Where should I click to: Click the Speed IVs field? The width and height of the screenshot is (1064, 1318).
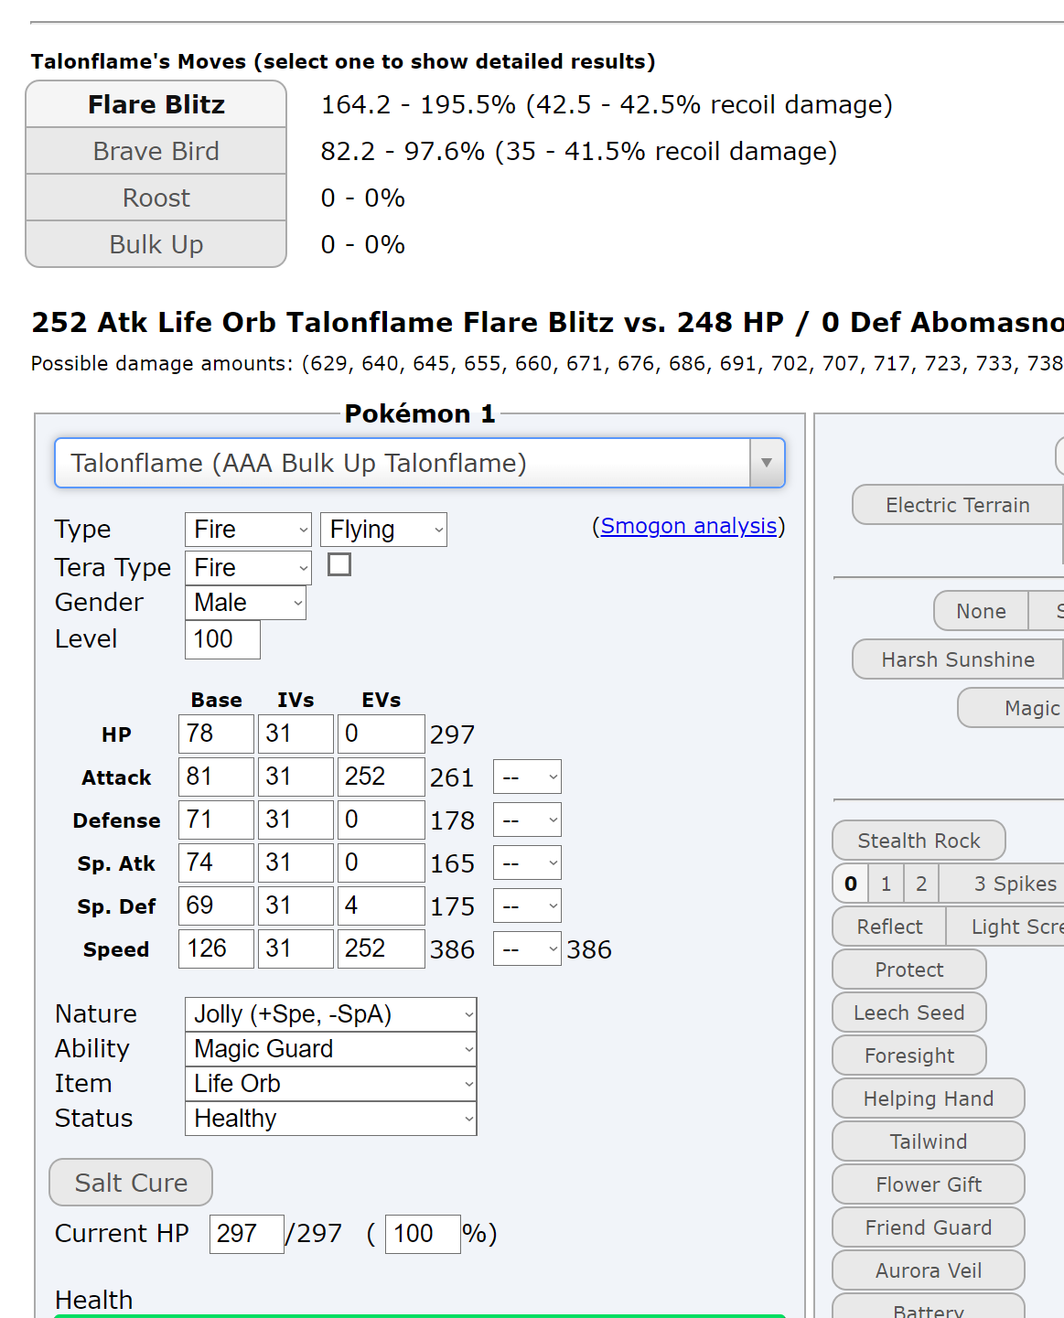[296, 948]
